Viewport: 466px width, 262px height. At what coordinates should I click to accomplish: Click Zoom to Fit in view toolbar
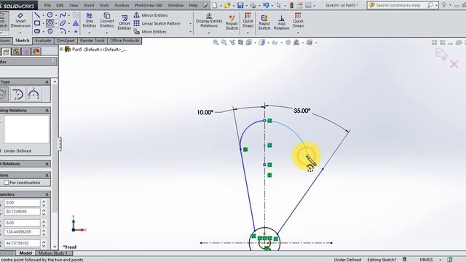(216, 43)
